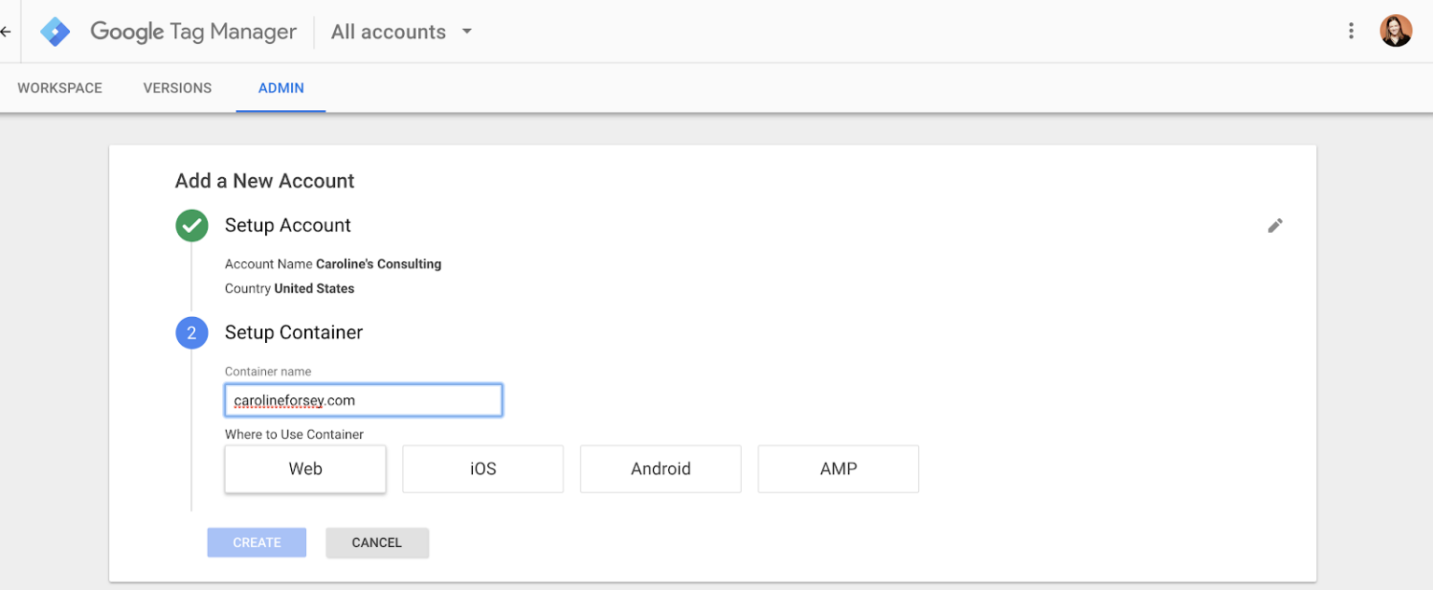
Task: Choose AMP for the container type
Action: tap(838, 469)
